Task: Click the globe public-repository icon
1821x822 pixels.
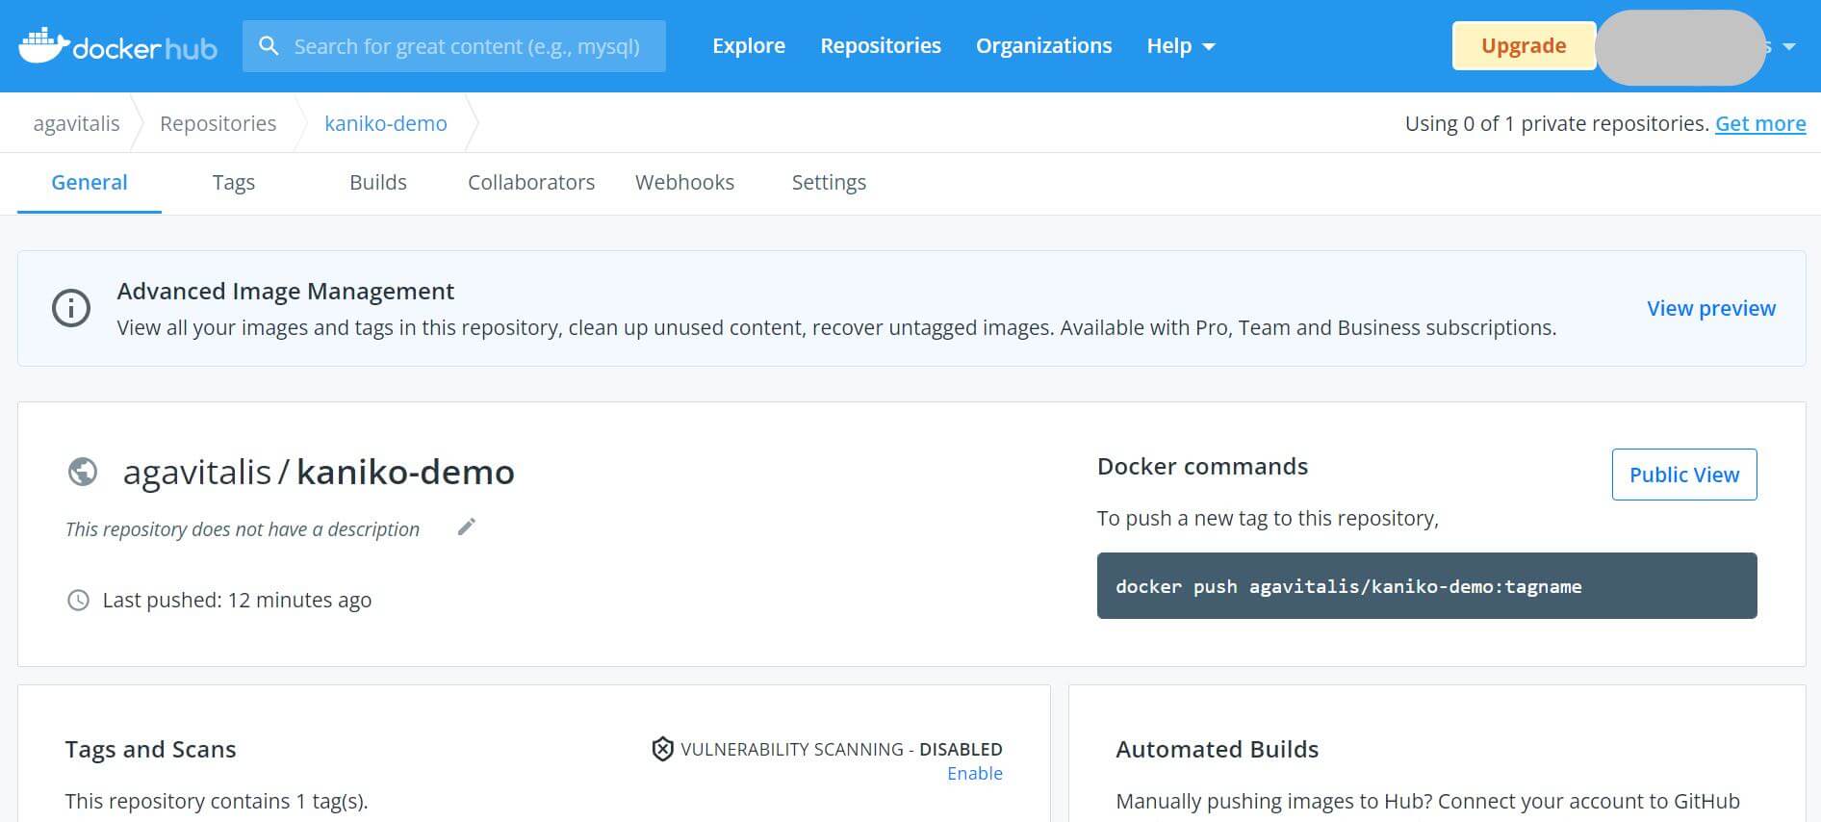Action: point(83,472)
